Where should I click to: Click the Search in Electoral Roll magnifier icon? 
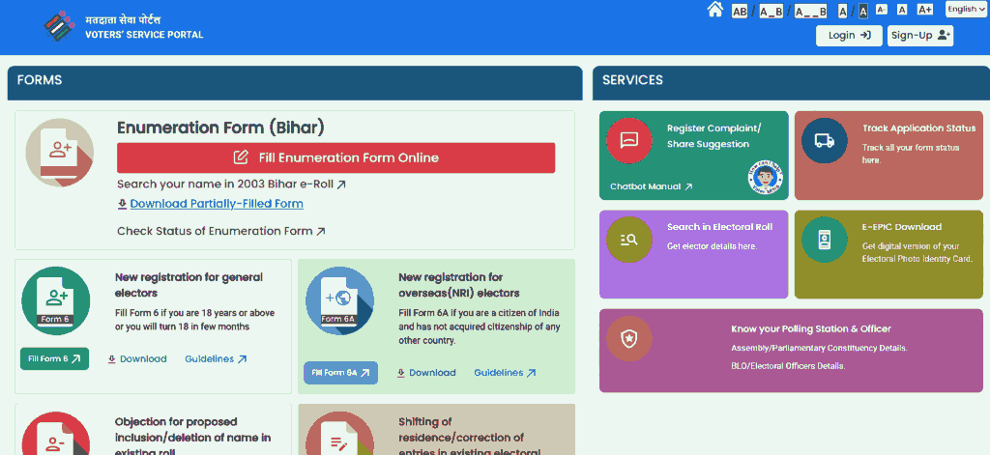click(x=628, y=240)
